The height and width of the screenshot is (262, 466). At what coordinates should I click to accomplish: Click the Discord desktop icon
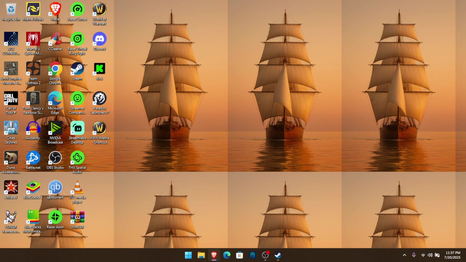[x=99, y=41]
